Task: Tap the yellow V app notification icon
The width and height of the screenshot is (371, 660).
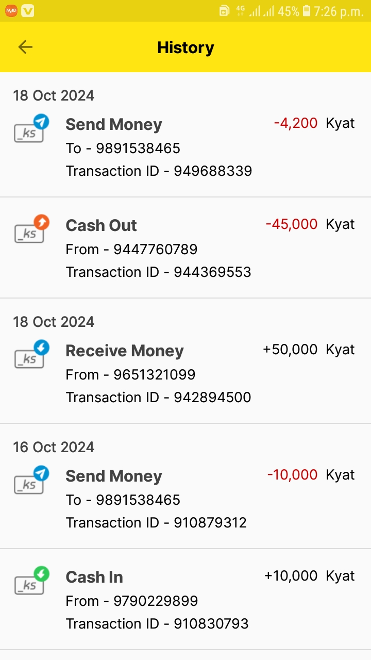Action: tap(28, 11)
